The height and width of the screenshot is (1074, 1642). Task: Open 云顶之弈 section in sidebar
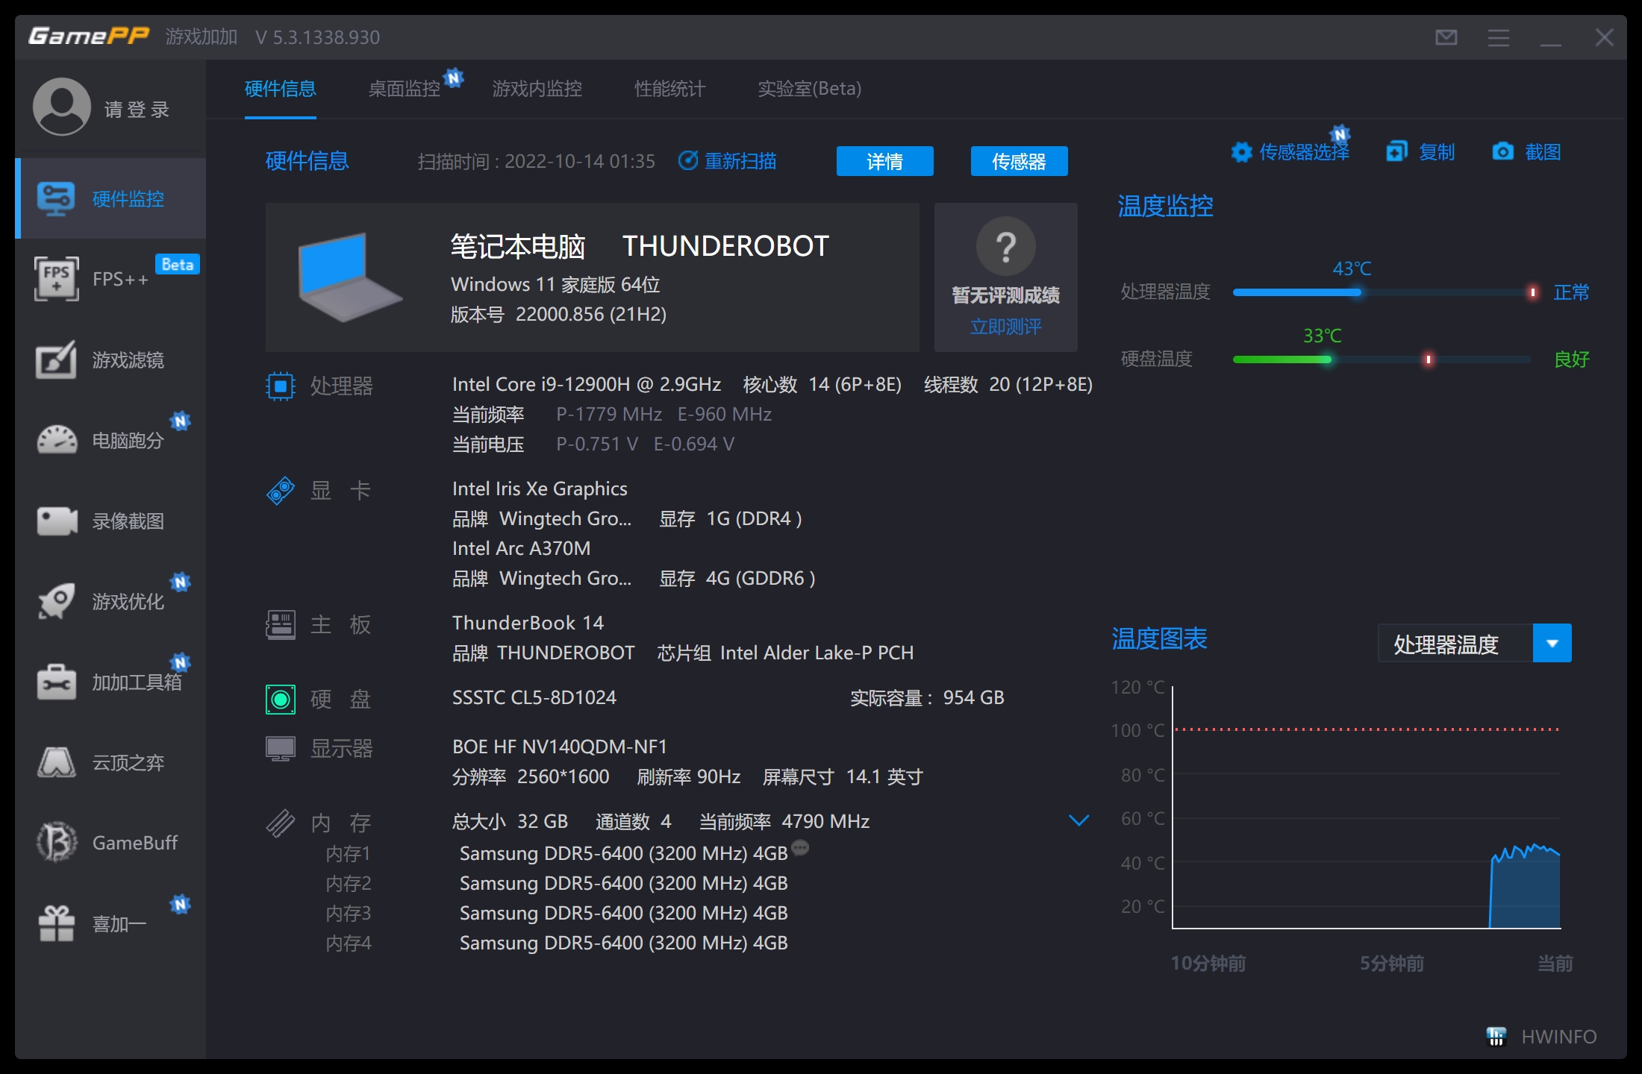click(x=110, y=763)
